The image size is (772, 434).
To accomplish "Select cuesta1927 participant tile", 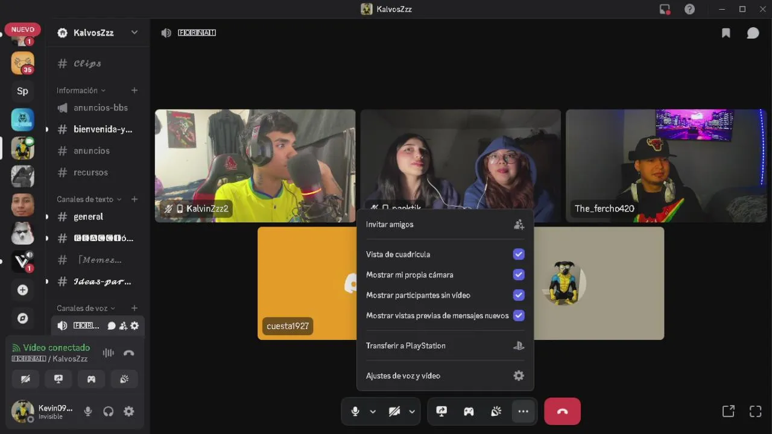I will [x=307, y=283].
